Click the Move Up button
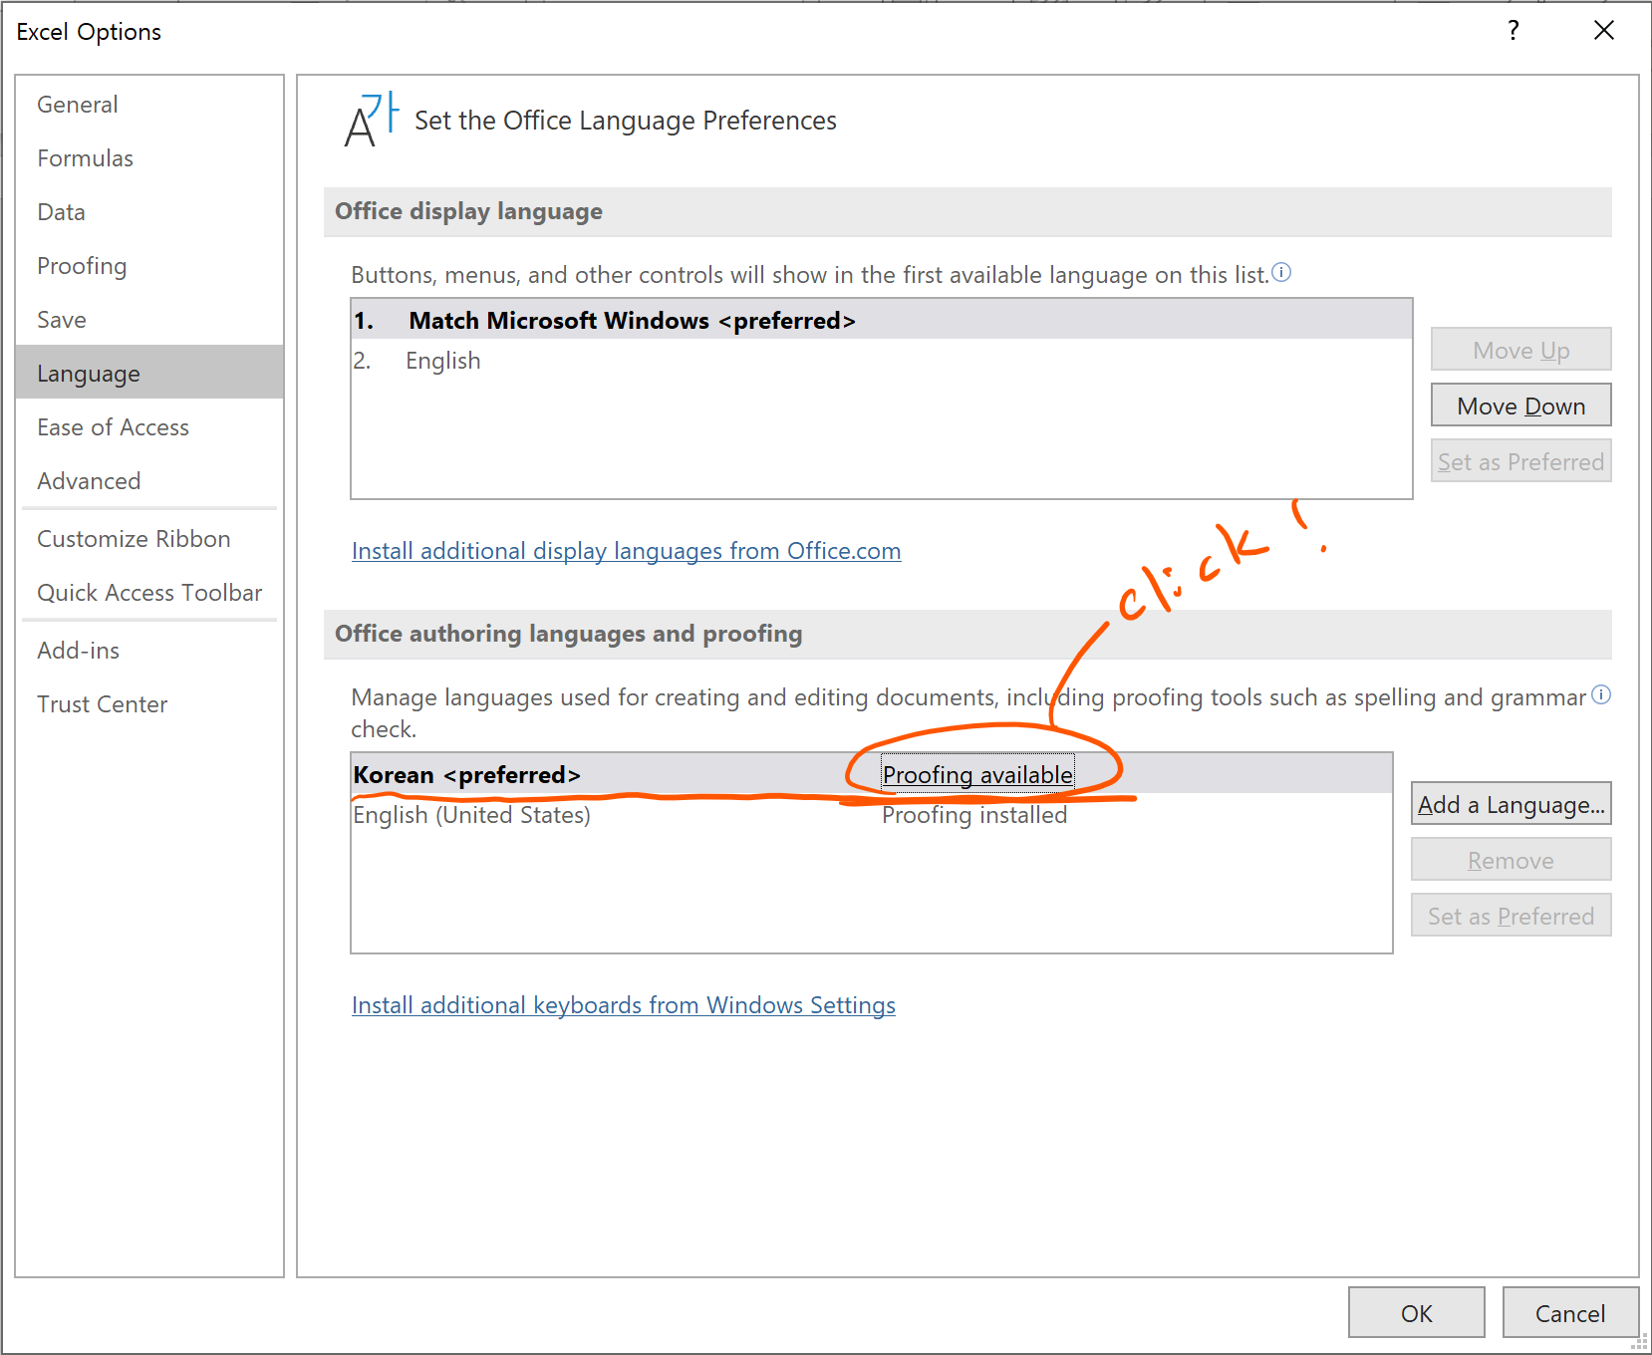Viewport: 1652px width, 1355px height. coord(1520,350)
